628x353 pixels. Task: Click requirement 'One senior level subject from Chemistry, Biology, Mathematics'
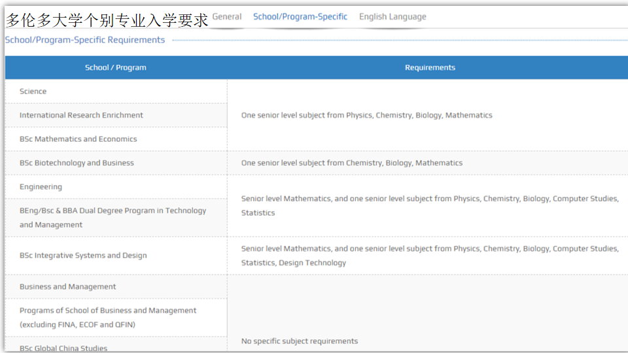click(352, 163)
